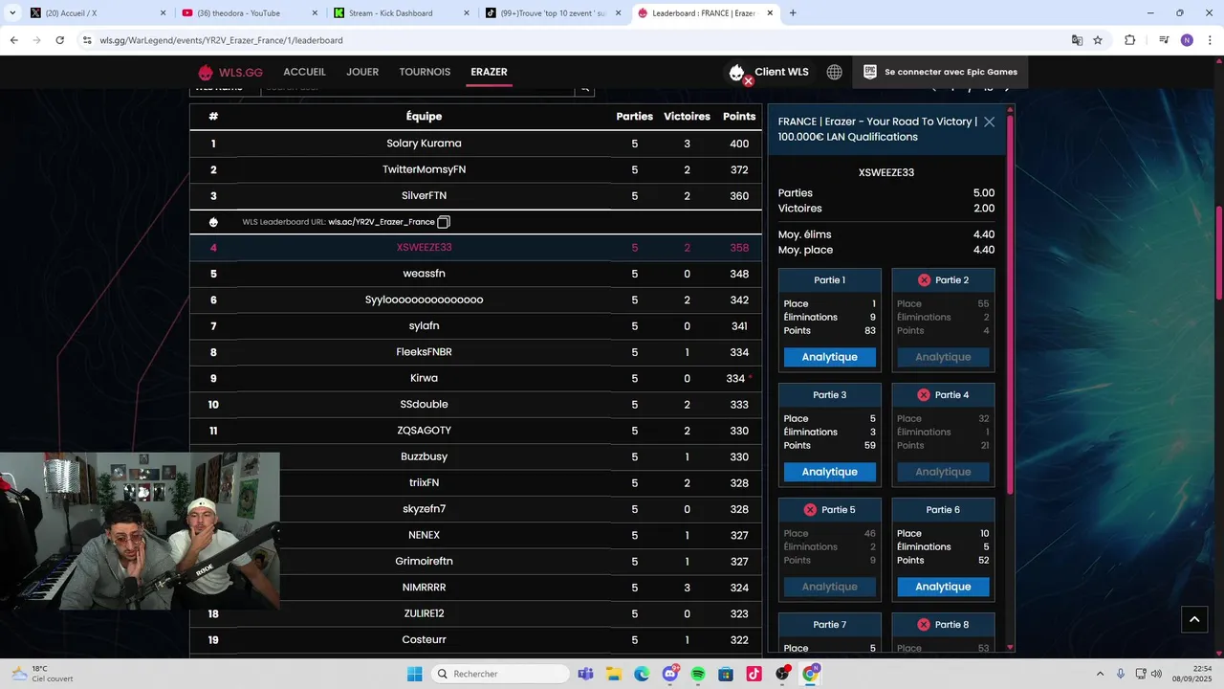Click the microphone tray icon
Screen dimensions: 1224x689
[1121, 674]
